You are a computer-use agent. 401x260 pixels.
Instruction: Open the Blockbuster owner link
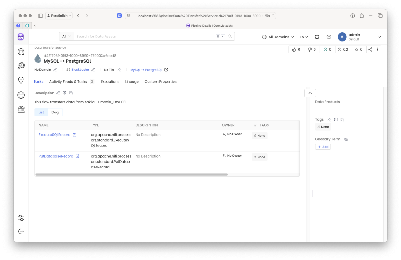pos(80,70)
